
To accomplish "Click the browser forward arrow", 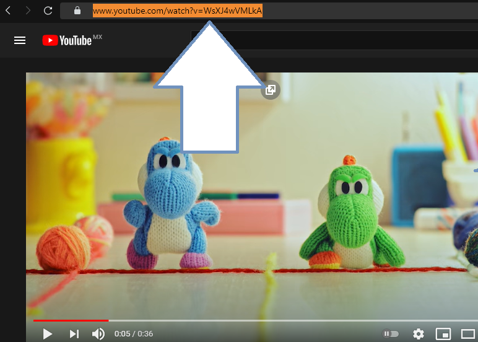I will pos(28,11).
